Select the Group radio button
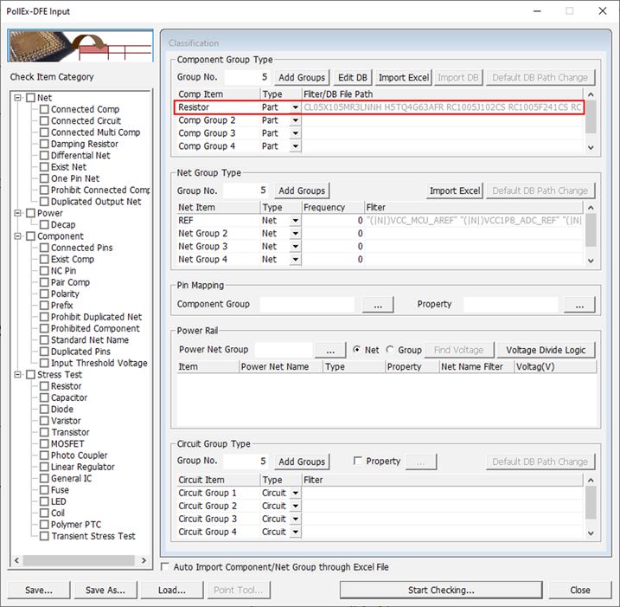Screen dimensions: 620x607 click(x=390, y=350)
